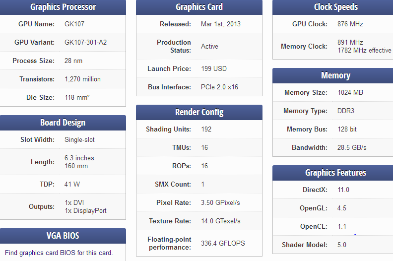Click the Render Config section header
Screen dimensions: 393x261
pyautogui.click(x=199, y=112)
